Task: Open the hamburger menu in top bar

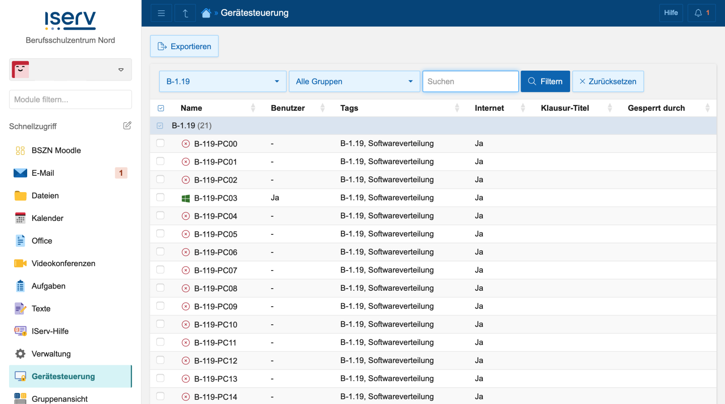Action: pos(161,13)
